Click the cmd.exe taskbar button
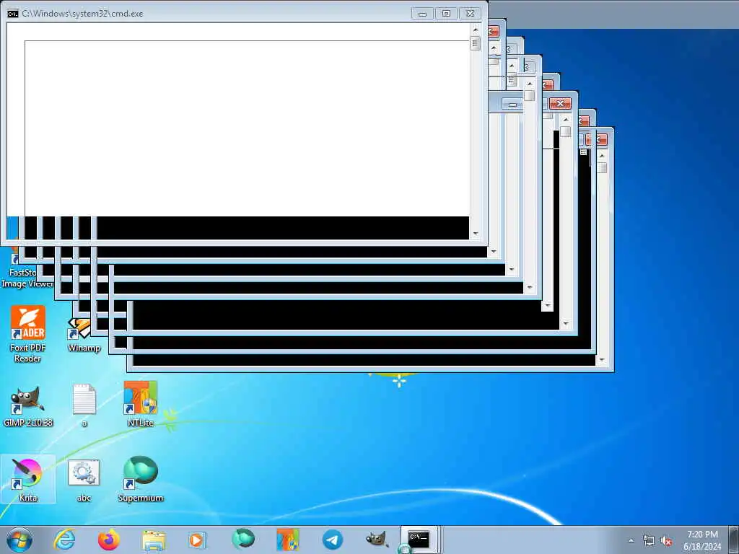739x554 pixels. [x=419, y=540]
